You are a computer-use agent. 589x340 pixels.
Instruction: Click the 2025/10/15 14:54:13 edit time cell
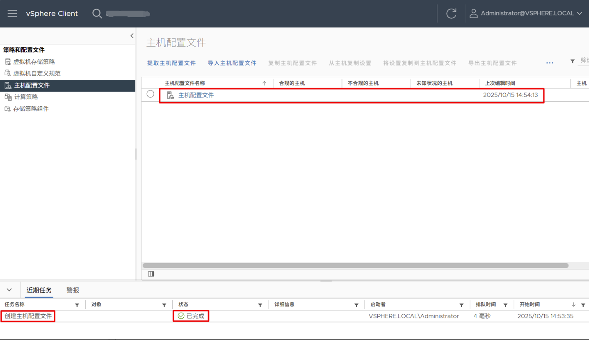[x=511, y=95]
